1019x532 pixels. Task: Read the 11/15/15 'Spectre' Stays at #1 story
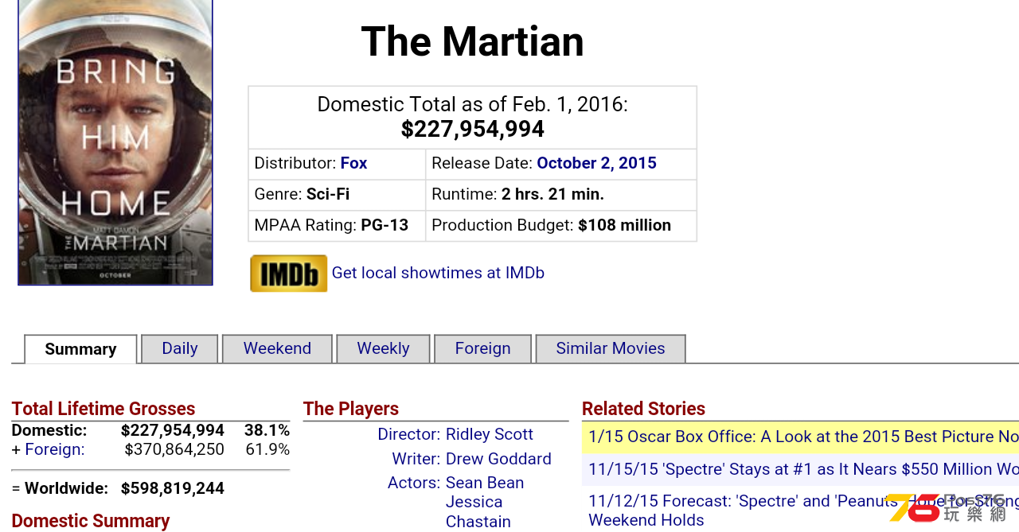click(803, 469)
